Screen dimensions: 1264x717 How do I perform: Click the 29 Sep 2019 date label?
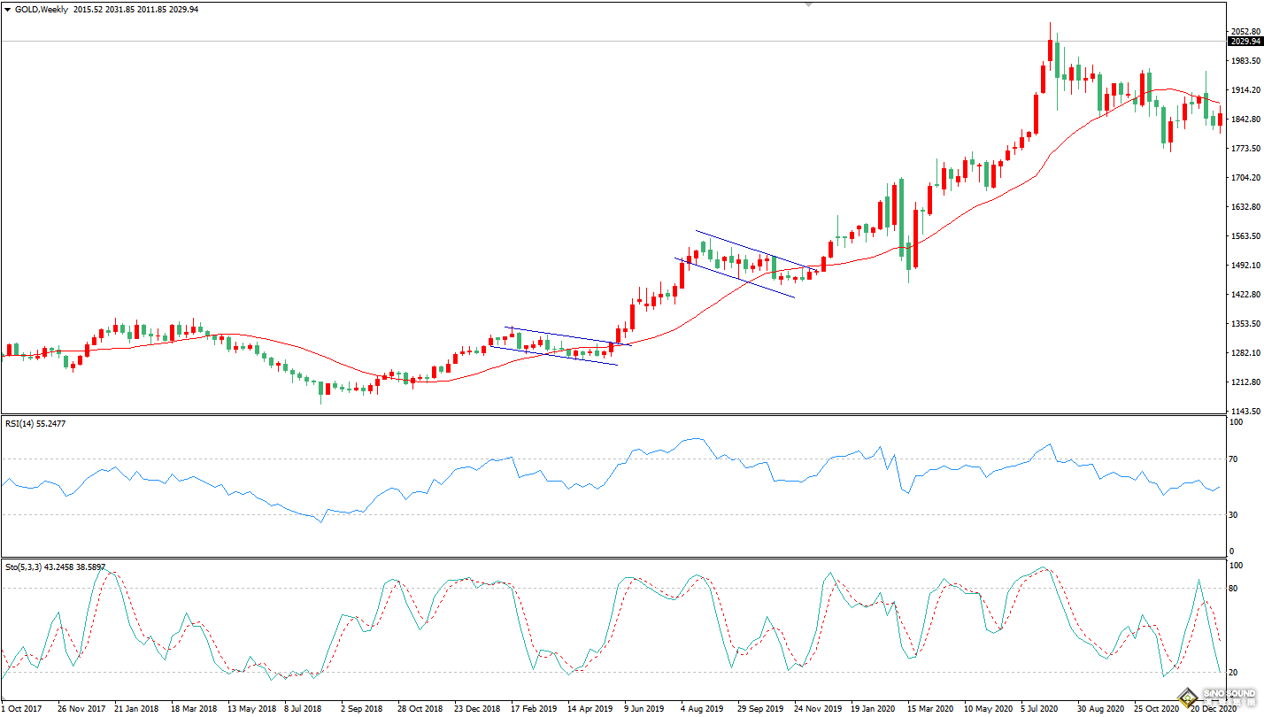760,709
